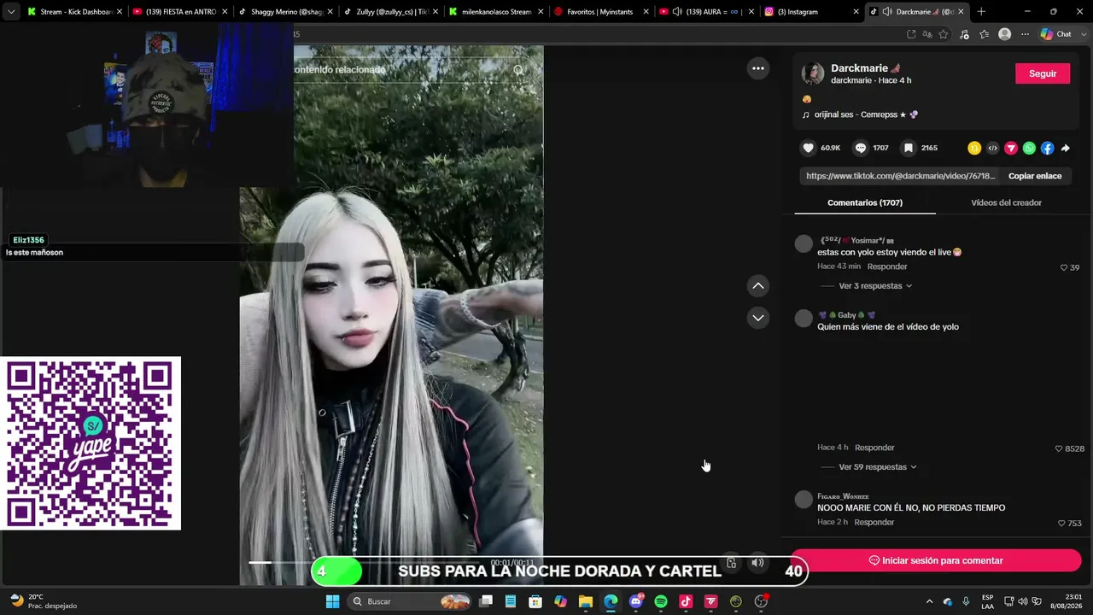This screenshot has height=615, width=1093.
Task: Open the Favorites list in the Edge toolbar
Action: (985, 34)
